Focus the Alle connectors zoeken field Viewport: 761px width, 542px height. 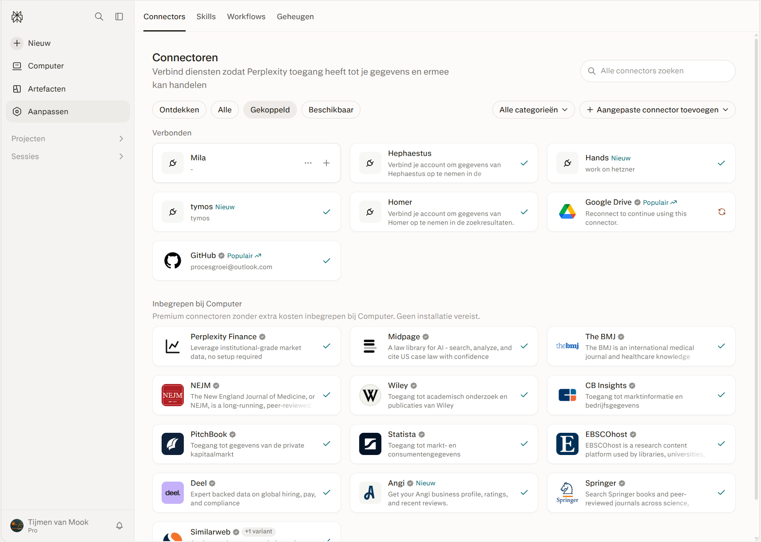658,71
